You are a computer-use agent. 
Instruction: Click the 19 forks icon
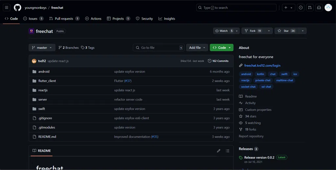point(241,129)
